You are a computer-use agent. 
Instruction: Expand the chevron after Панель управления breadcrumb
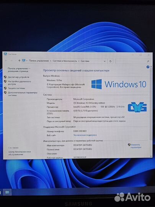51,61
